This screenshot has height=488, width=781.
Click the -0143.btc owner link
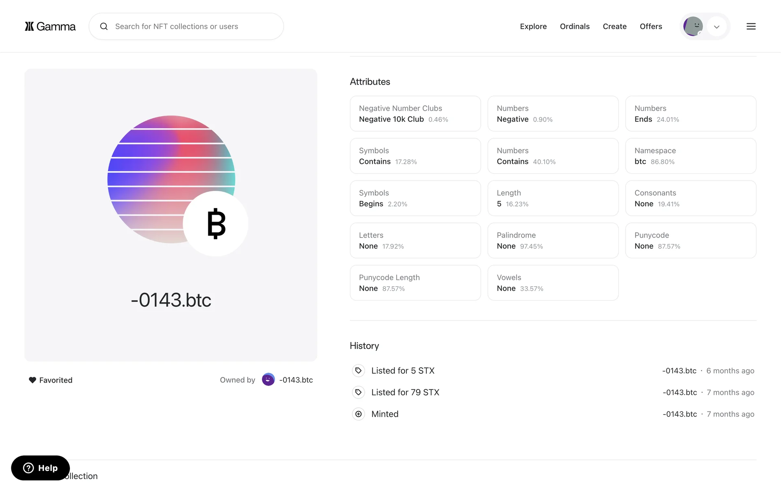click(296, 380)
